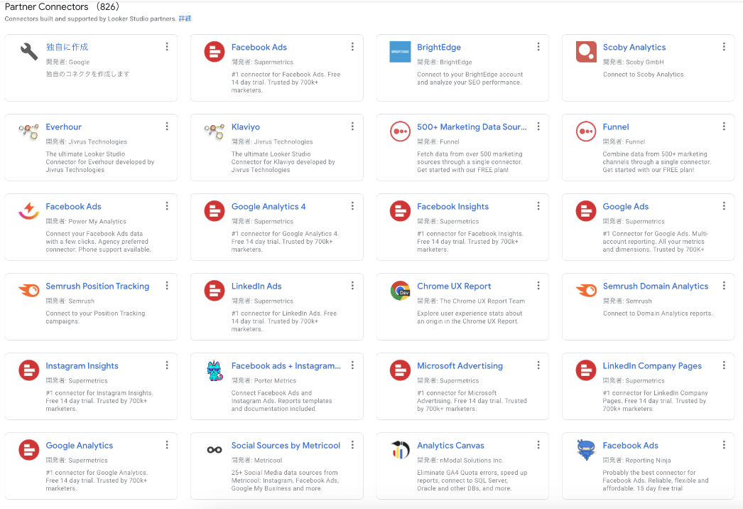Open the Google Analytics 4 connector title
Viewport: 743px width, 509px height.
point(269,206)
